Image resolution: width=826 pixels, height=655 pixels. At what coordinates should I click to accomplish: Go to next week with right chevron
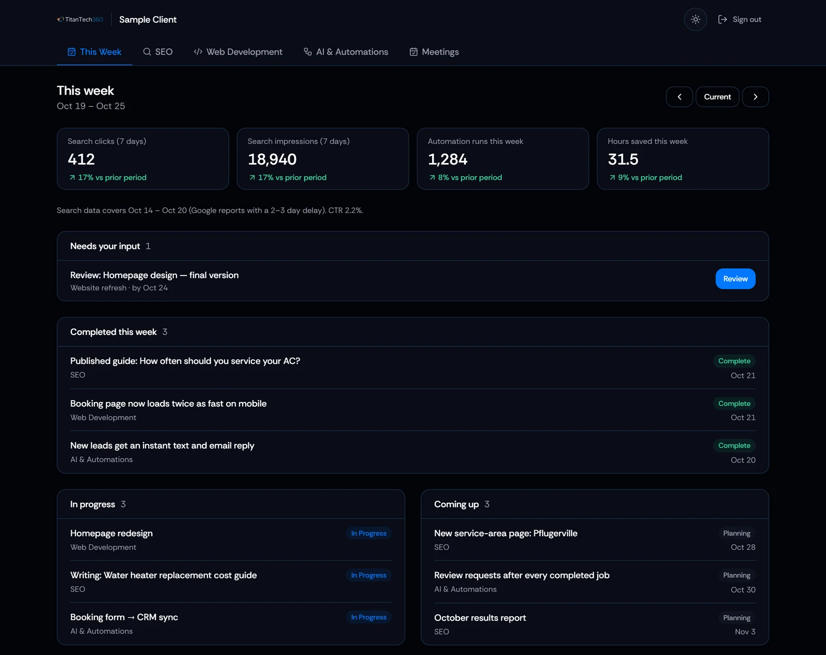pos(756,97)
